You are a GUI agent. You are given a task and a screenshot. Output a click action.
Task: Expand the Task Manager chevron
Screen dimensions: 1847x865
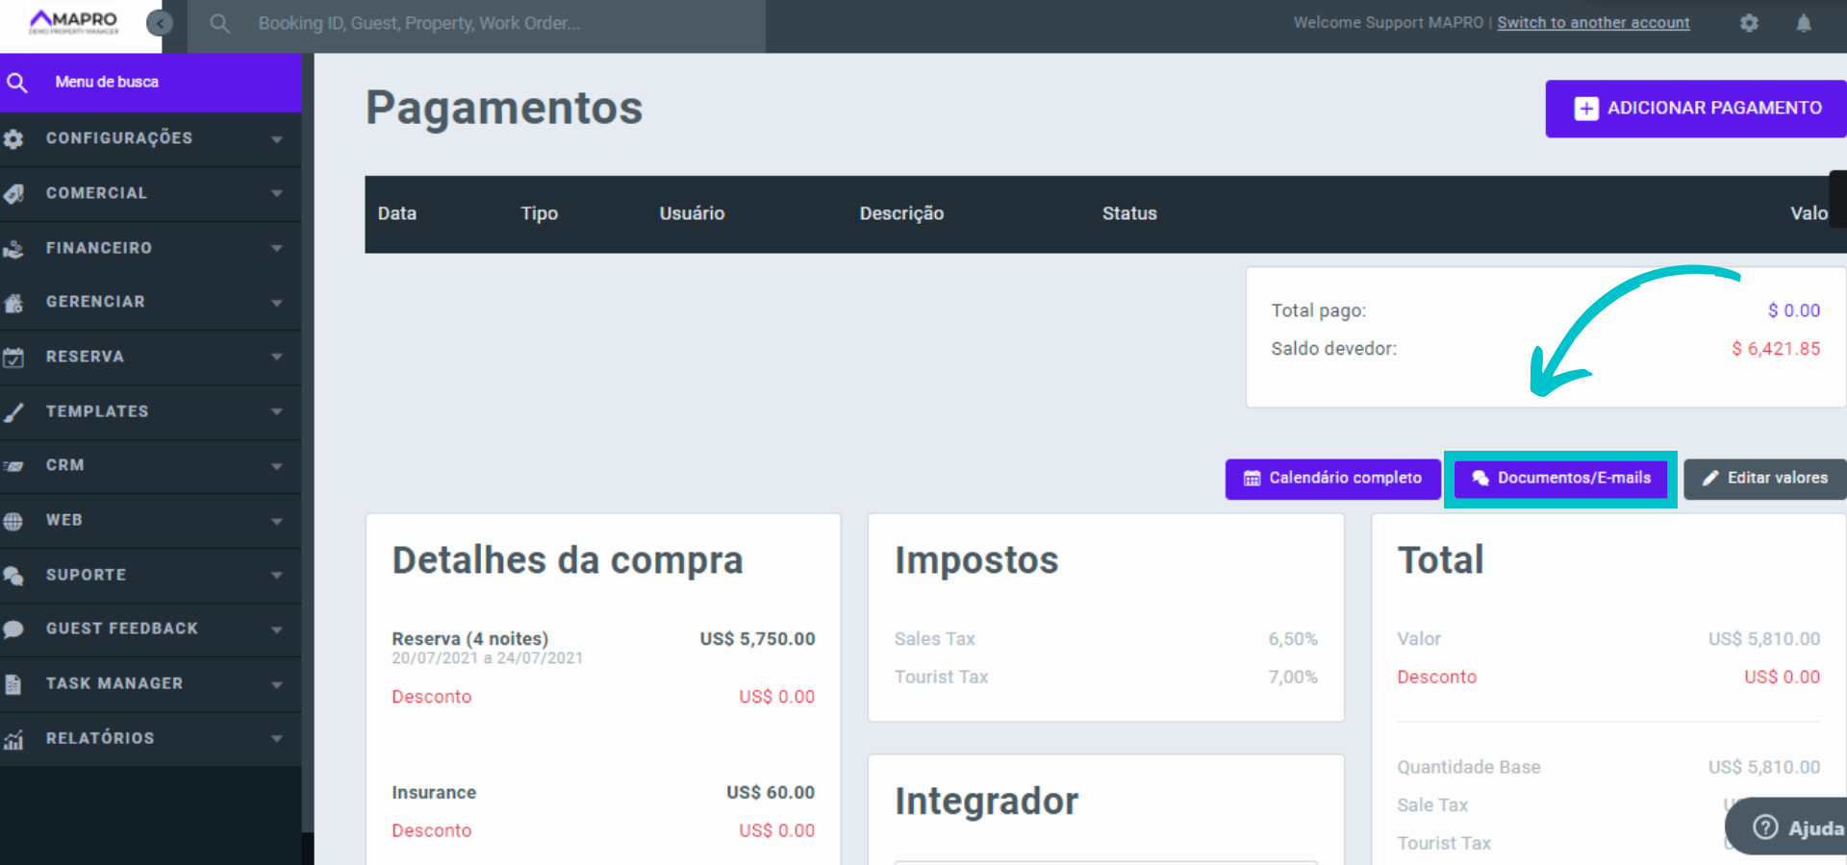[x=277, y=684]
